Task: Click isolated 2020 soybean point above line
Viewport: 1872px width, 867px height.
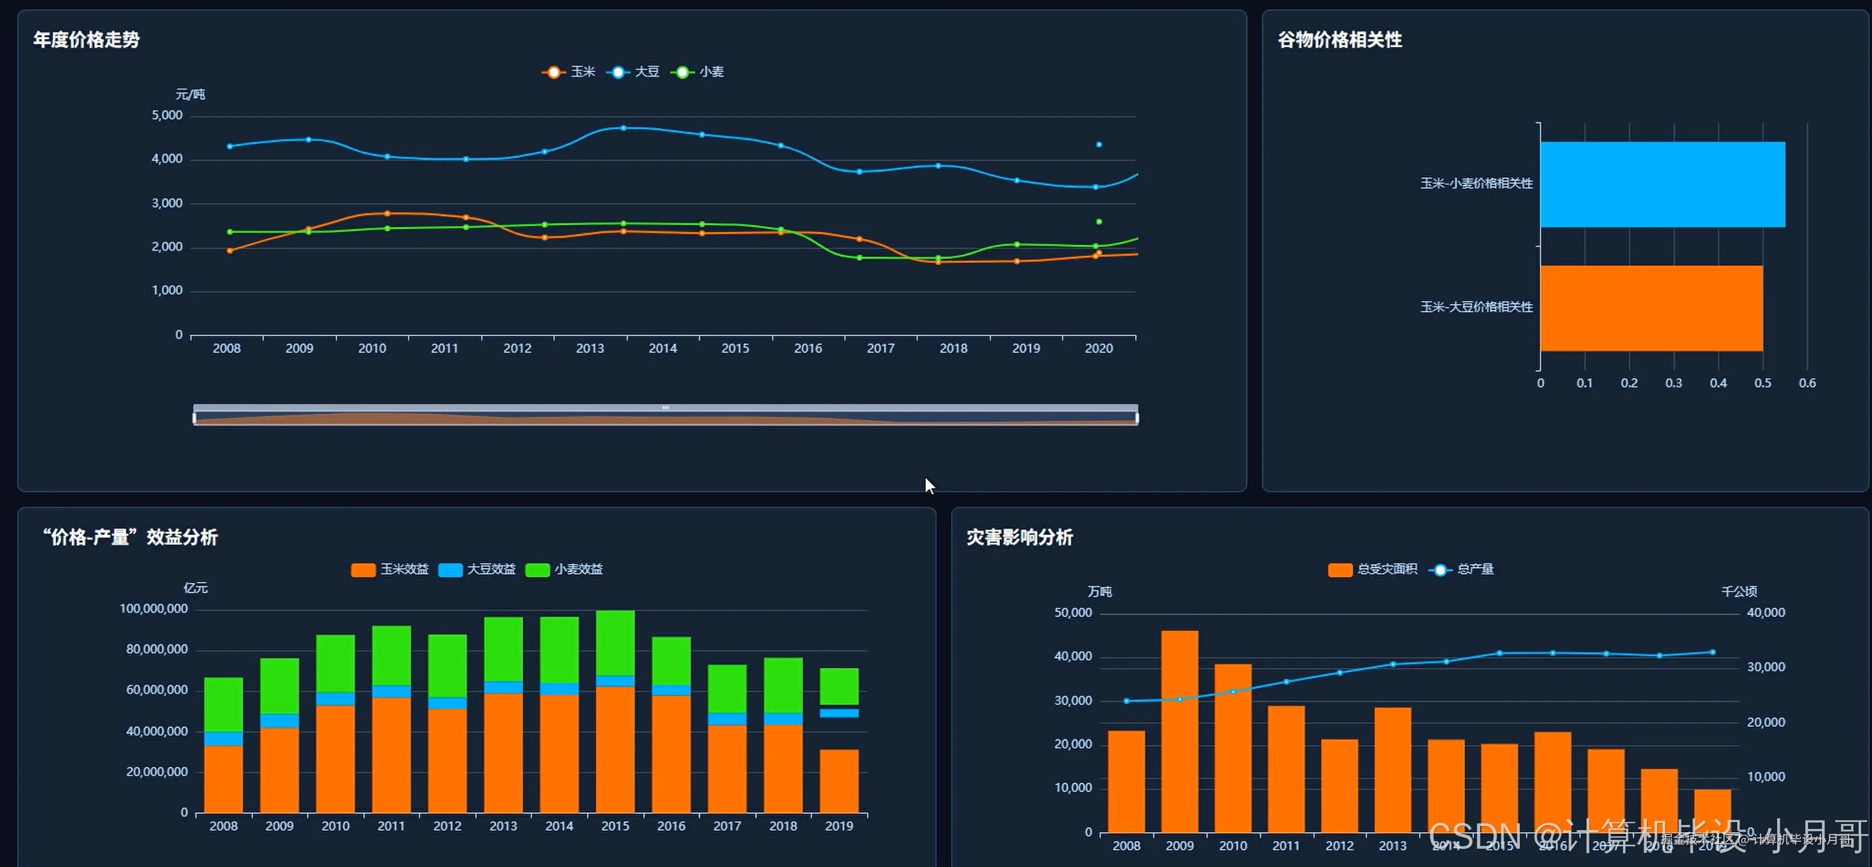Action: pyautogui.click(x=1098, y=145)
